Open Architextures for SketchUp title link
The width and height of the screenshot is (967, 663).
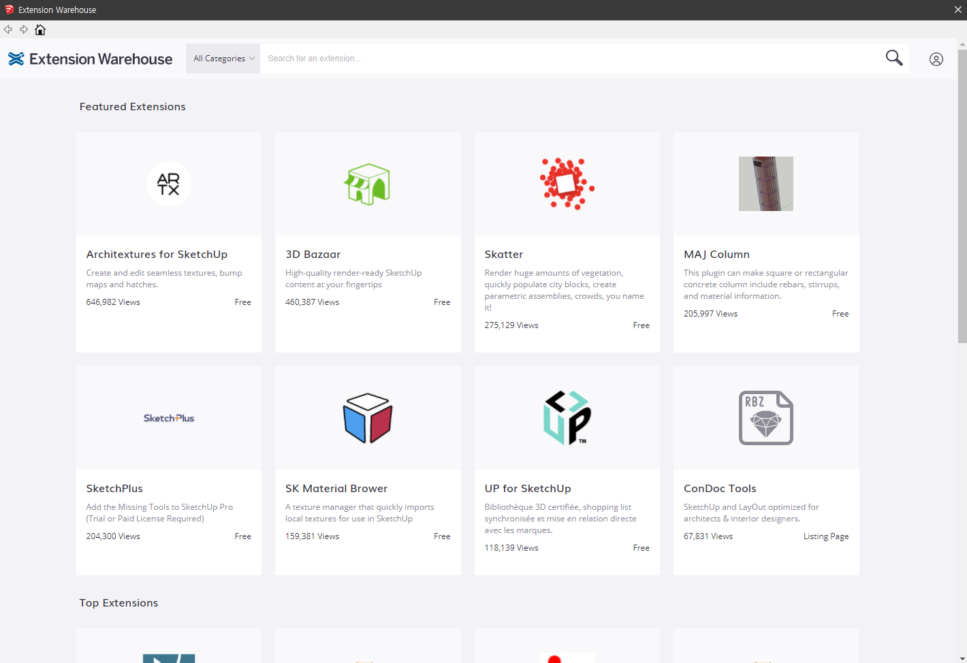(157, 255)
